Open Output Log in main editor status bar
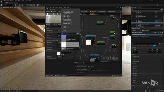164x92 pixels. (12, 91)
